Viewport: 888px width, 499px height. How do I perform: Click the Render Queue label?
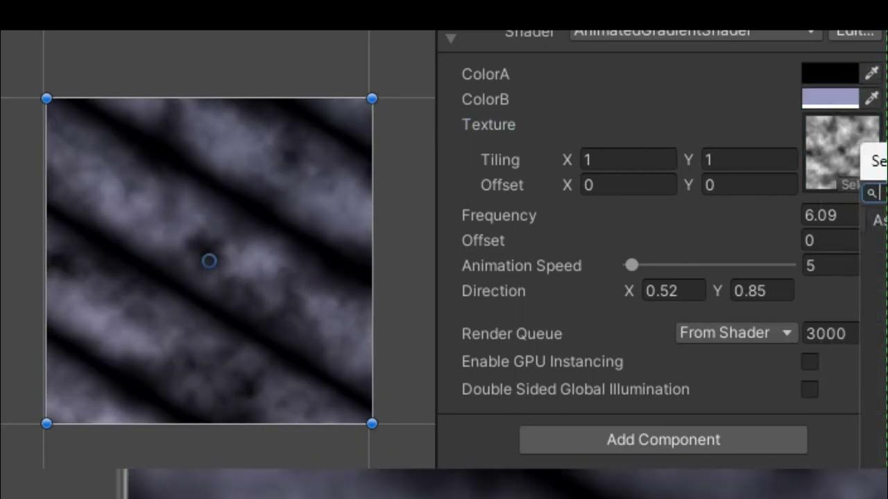click(511, 333)
